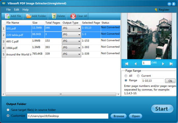This screenshot has height=123, width=178.
Task: Jump to last preview page
Action: [x=171, y=64]
